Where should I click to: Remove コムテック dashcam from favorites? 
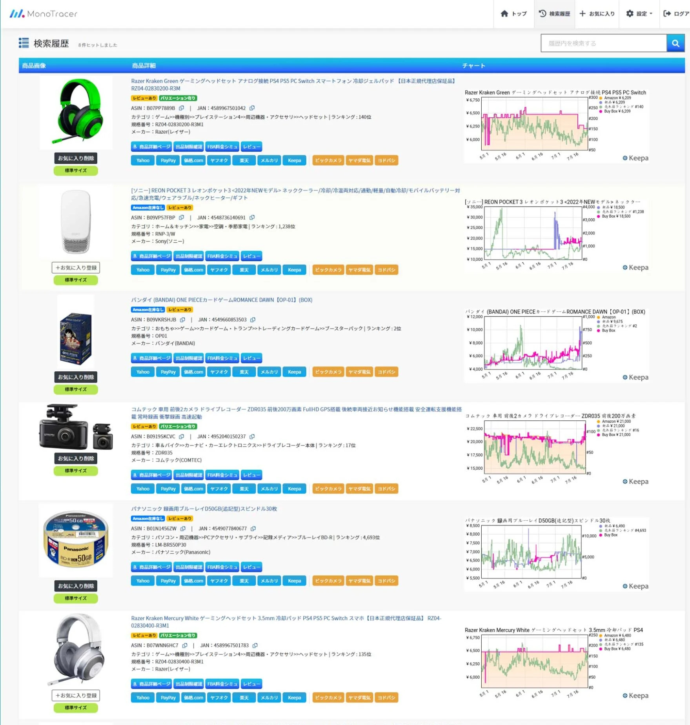point(76,458)
